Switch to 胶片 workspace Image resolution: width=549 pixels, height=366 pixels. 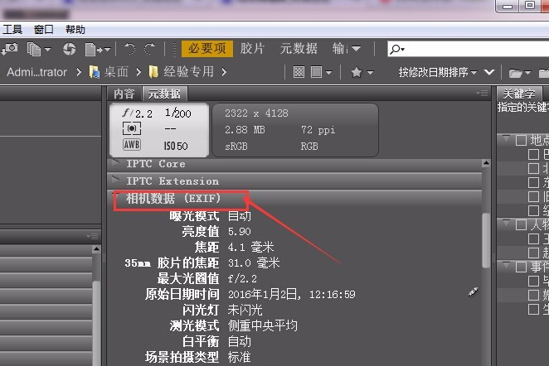pos(252,49)
